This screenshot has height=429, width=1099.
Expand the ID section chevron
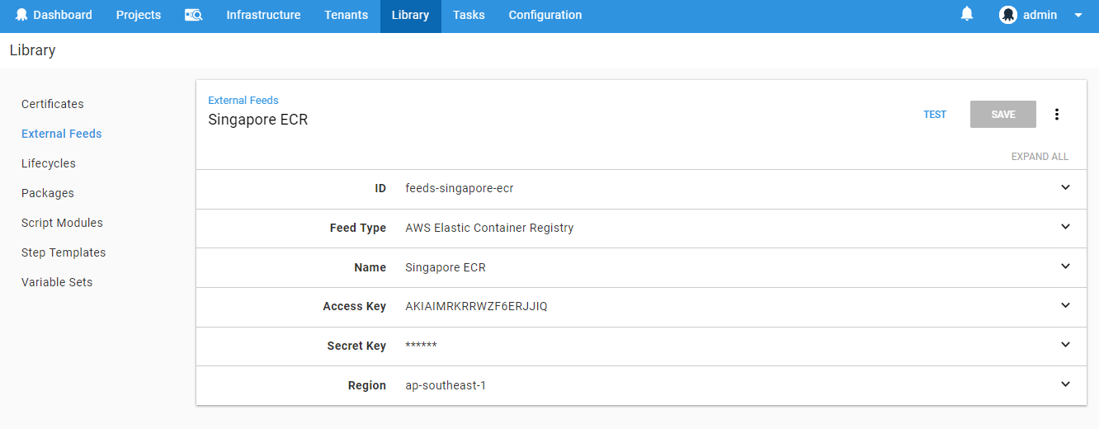pyautogui.click(x=1065, y=188)
